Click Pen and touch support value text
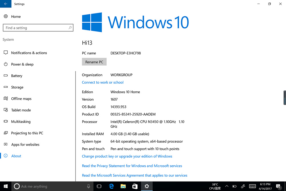The width and height of the screenshot is (286, 191). click(x=145, y=149)
